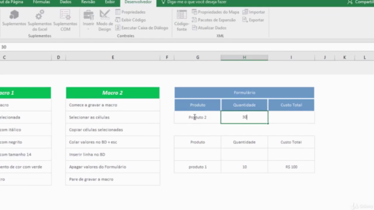The image size is (374, 210).
Task: Open the Revisão ribbon tab
Action: point(88,2)
